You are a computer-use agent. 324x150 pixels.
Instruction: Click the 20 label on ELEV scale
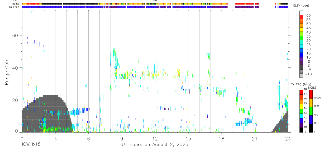(308, 49)
